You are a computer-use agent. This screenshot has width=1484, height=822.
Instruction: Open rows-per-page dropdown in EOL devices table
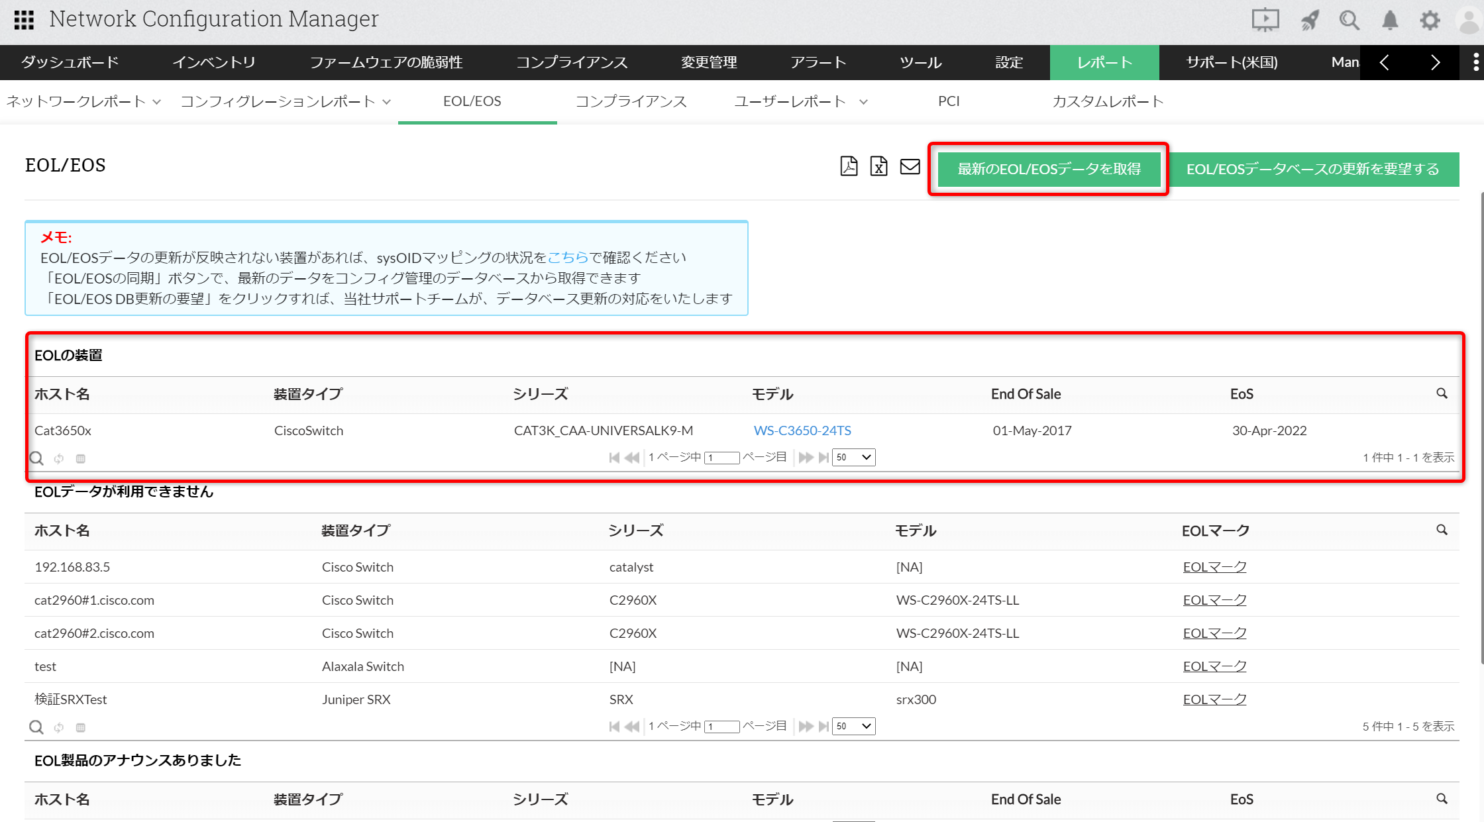click(853, 457)
